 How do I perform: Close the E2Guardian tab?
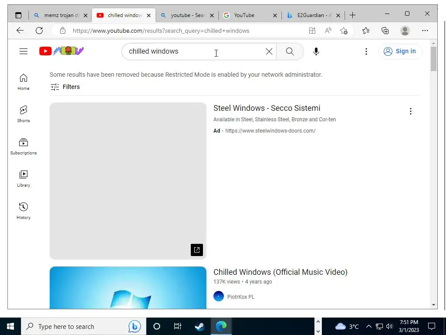[338, 15]
